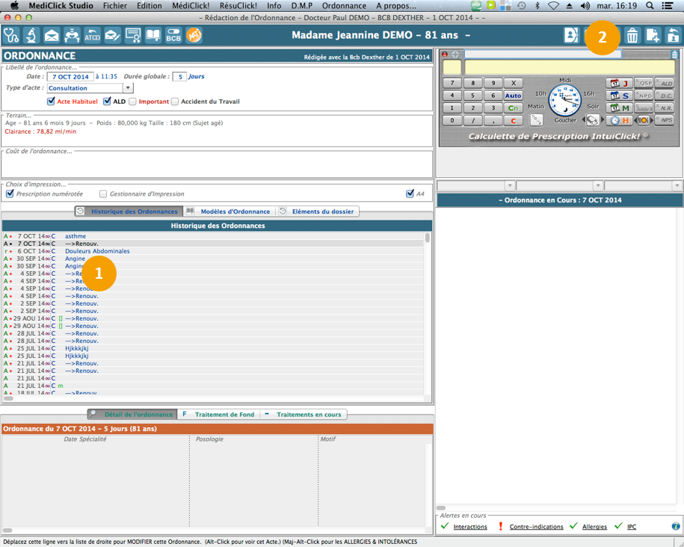Select the asthme ordonnance row
The width and height of the screenshot is (684, 547).
[x=213, y=236]
